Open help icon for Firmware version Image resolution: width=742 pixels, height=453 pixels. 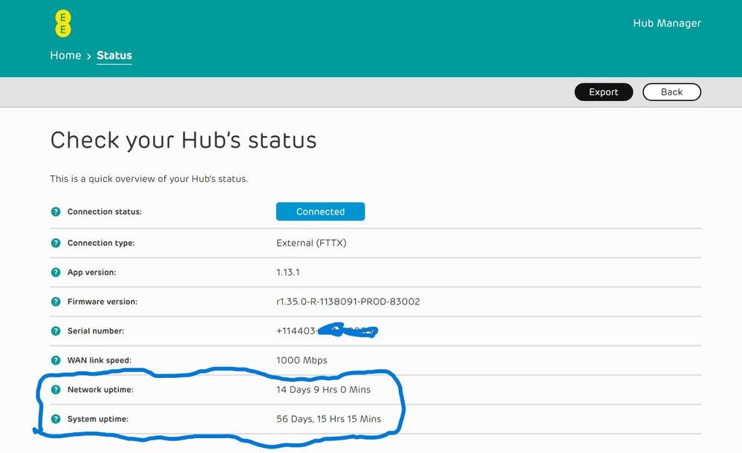coord(56,302)
